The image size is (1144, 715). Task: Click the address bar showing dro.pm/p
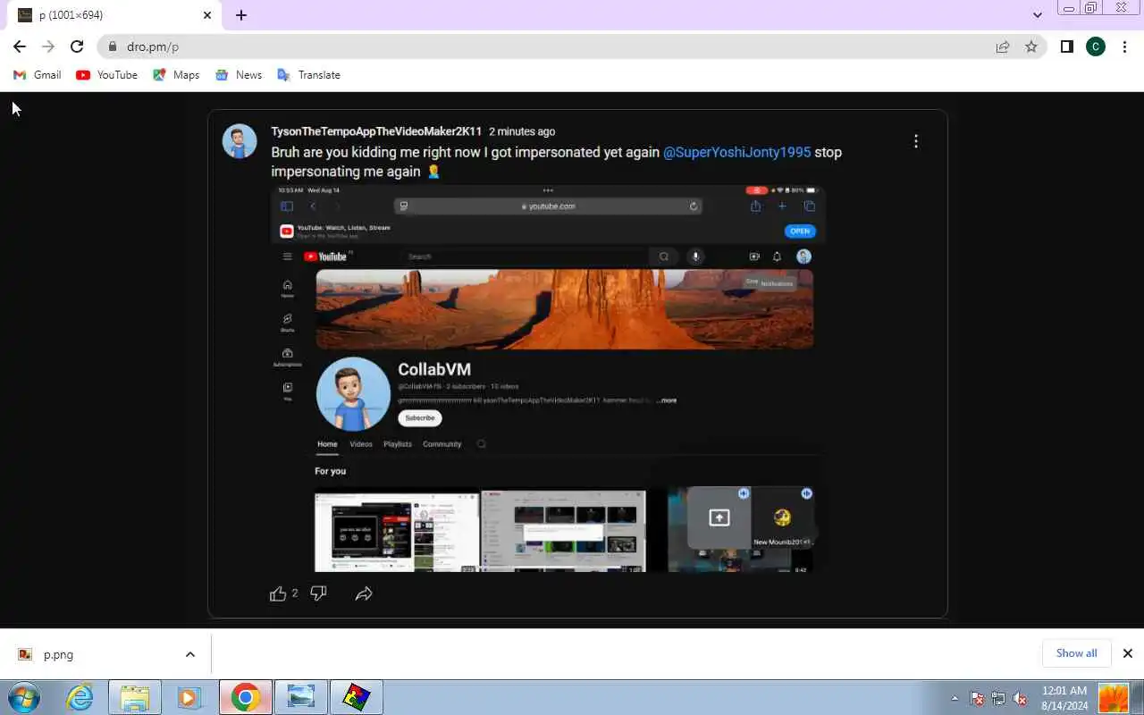tap(572, 46)
